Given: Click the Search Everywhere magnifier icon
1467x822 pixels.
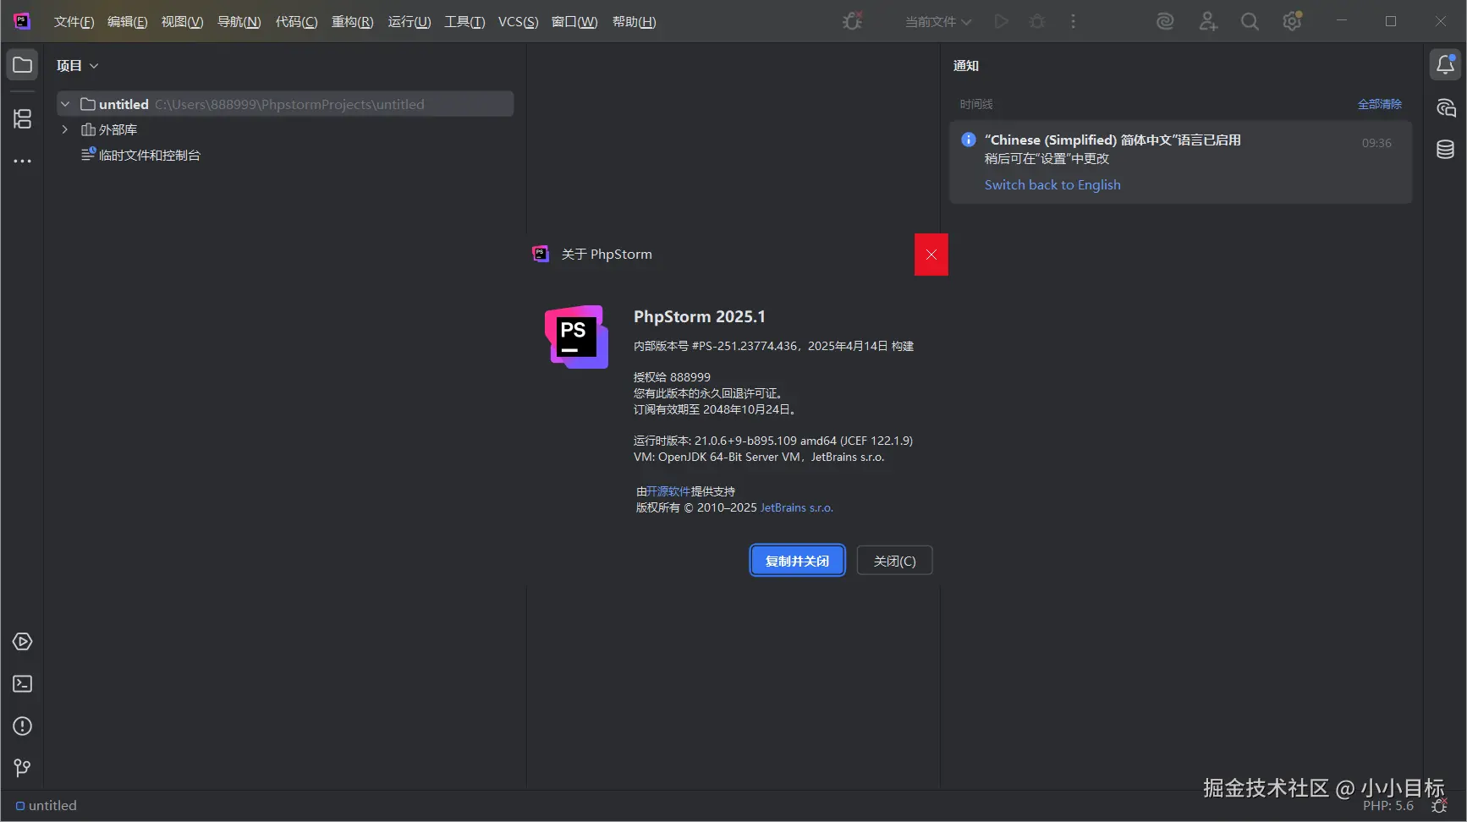Looking at the screenshot, I should 1250,21.
